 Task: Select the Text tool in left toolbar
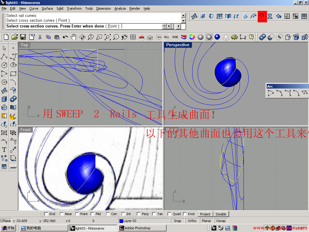click(x=4, y=150)
